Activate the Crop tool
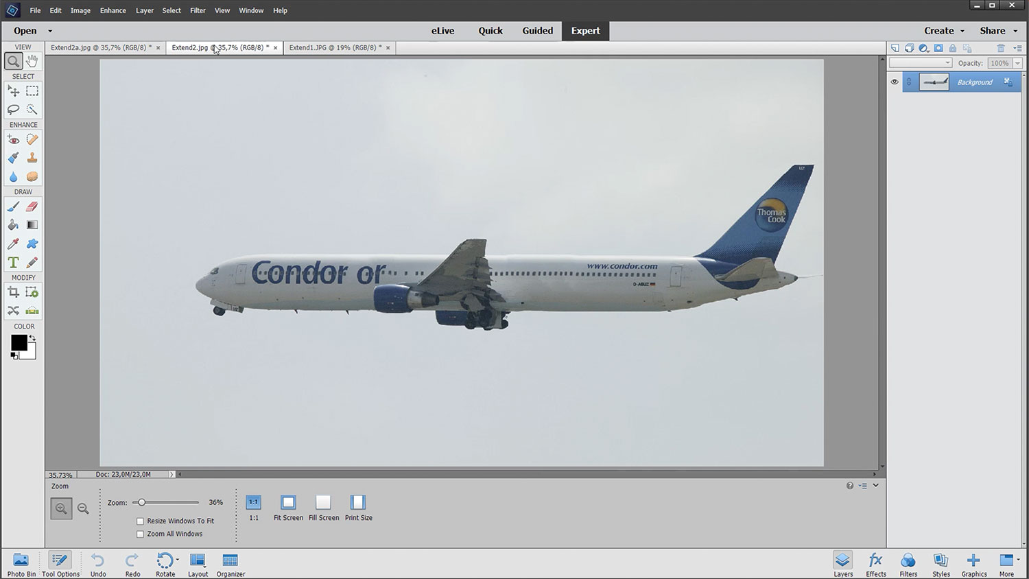1029x579 pixels. [x=13, y=292]
